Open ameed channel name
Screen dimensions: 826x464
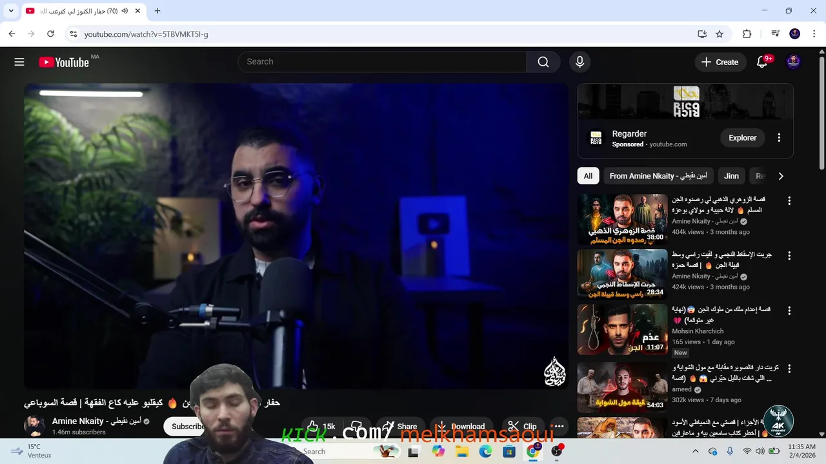(681, 389)
